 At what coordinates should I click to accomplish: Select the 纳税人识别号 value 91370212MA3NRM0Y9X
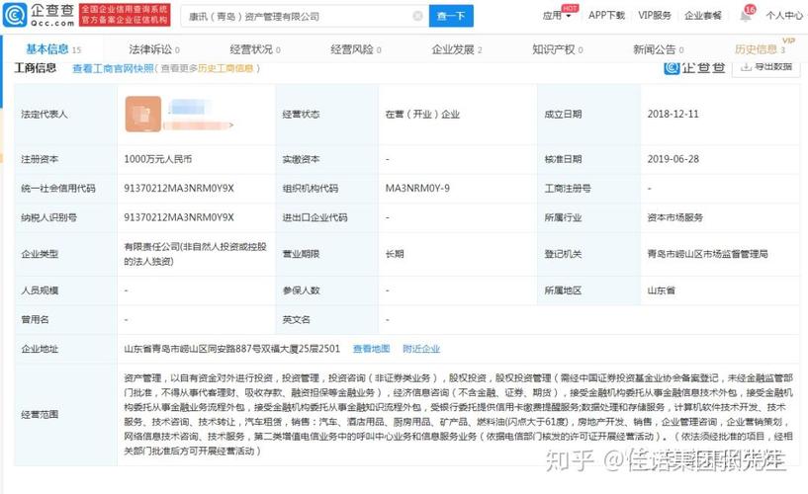point(179,217)
